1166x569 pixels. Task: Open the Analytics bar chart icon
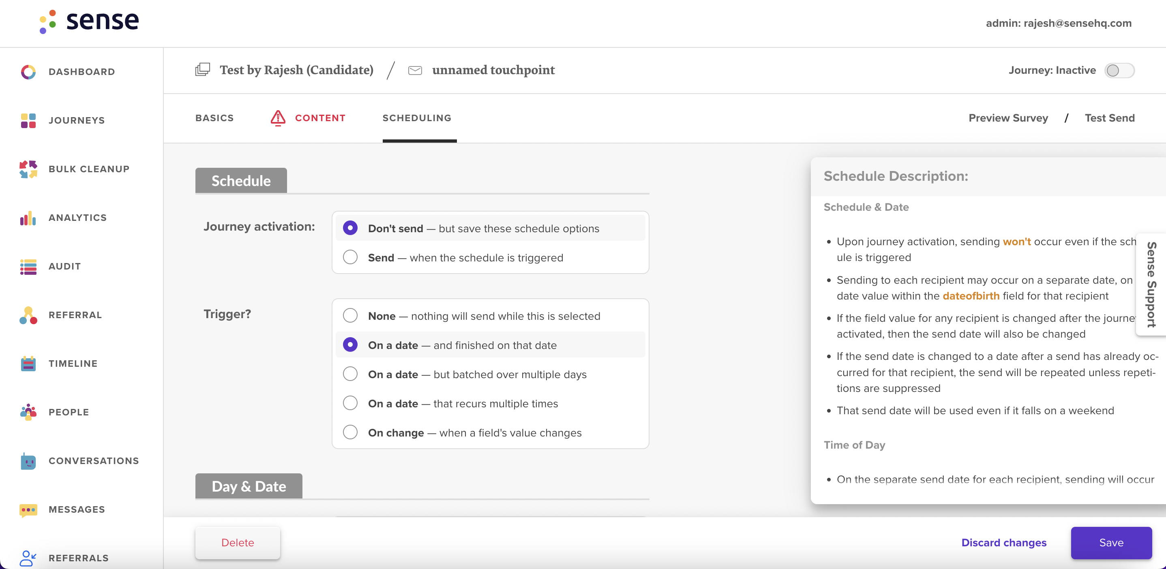[28, 218]
